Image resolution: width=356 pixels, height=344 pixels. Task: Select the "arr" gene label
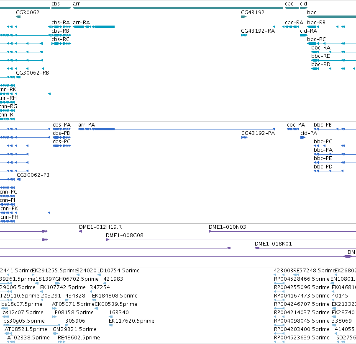(77, 4)
